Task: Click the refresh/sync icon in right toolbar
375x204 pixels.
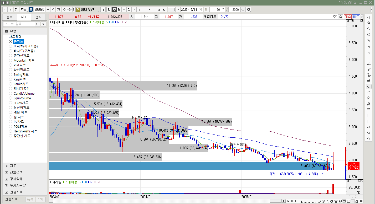Action: [x=369, y=17]
